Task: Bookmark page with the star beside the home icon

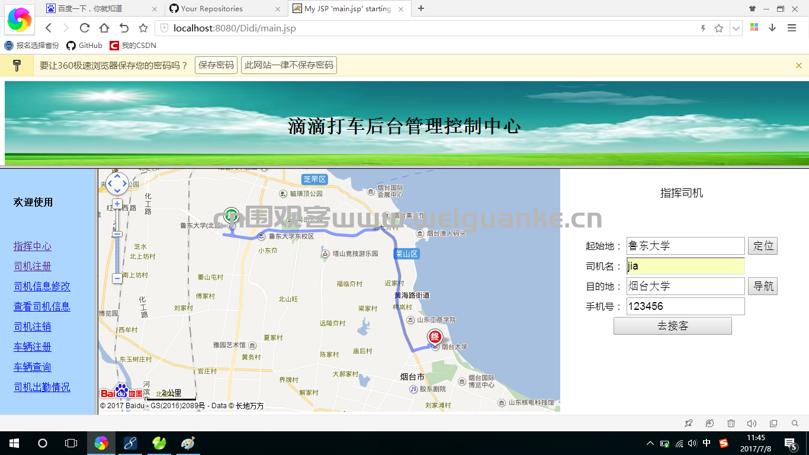Action: [143, 28]
